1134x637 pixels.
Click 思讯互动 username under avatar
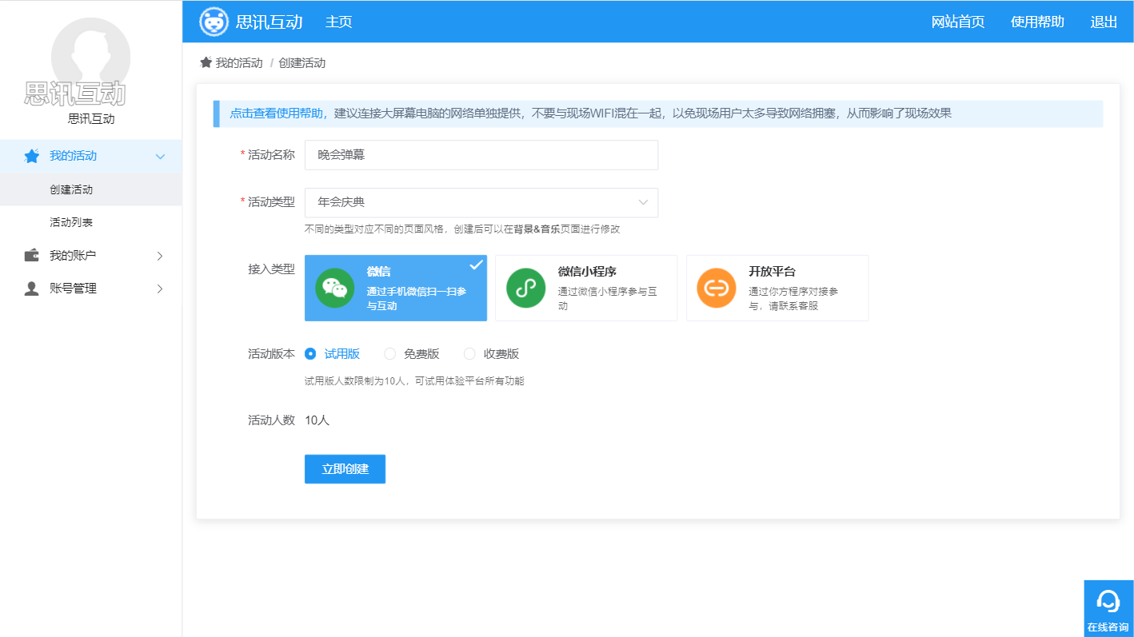pyautogui.click(x=91, y=119)
